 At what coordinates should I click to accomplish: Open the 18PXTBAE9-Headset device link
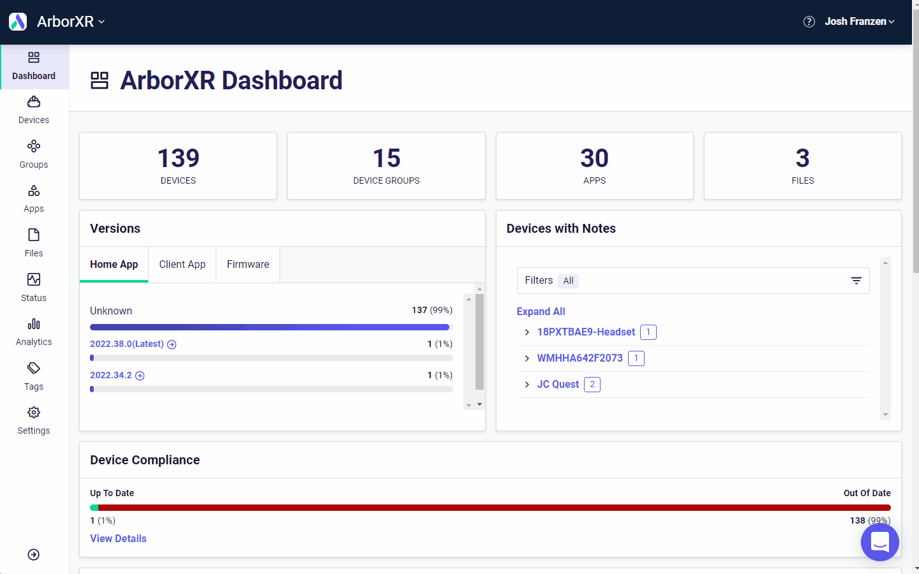coord(586,332)
